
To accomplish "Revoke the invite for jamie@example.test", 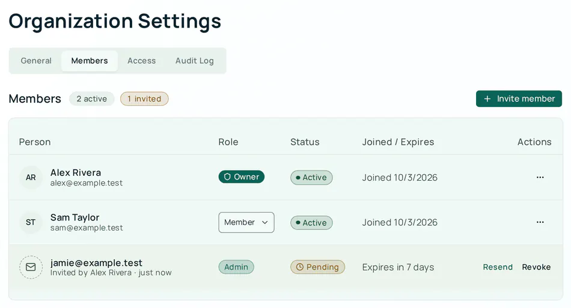I will (536, 267).
